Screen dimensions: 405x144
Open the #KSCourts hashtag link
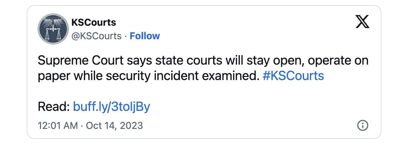click(x=293, y=76)
